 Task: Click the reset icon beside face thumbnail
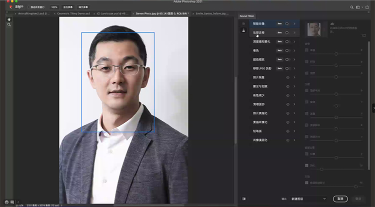364,35
